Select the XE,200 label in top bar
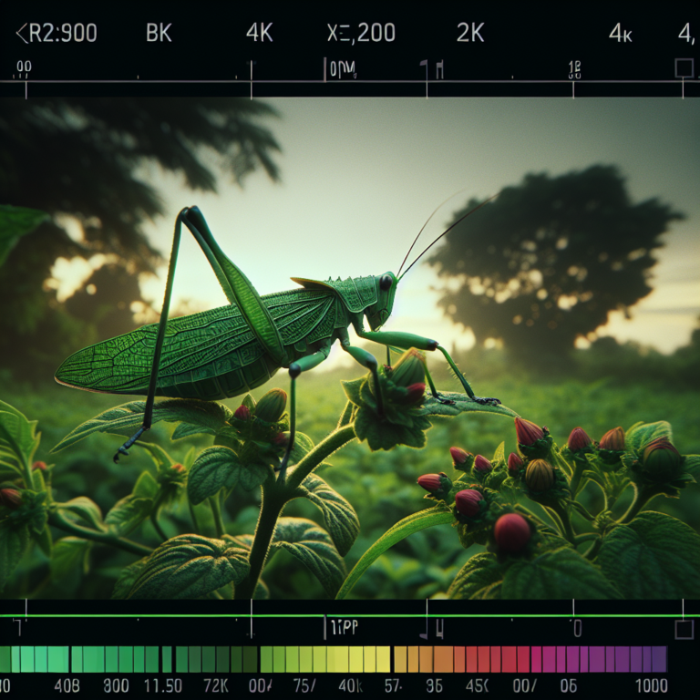Screen dimensions: 700x700 click(361, 33)
